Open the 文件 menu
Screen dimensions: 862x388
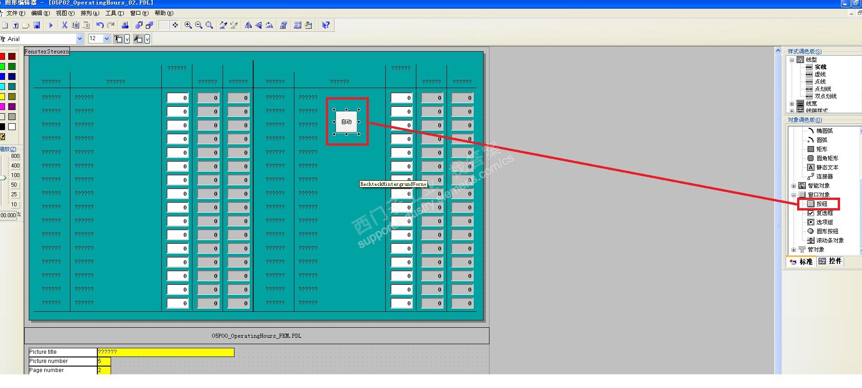click(16, 13)
